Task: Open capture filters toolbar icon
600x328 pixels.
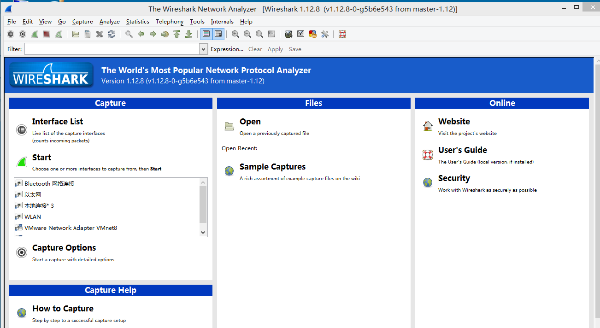Action: pos(289,34)
